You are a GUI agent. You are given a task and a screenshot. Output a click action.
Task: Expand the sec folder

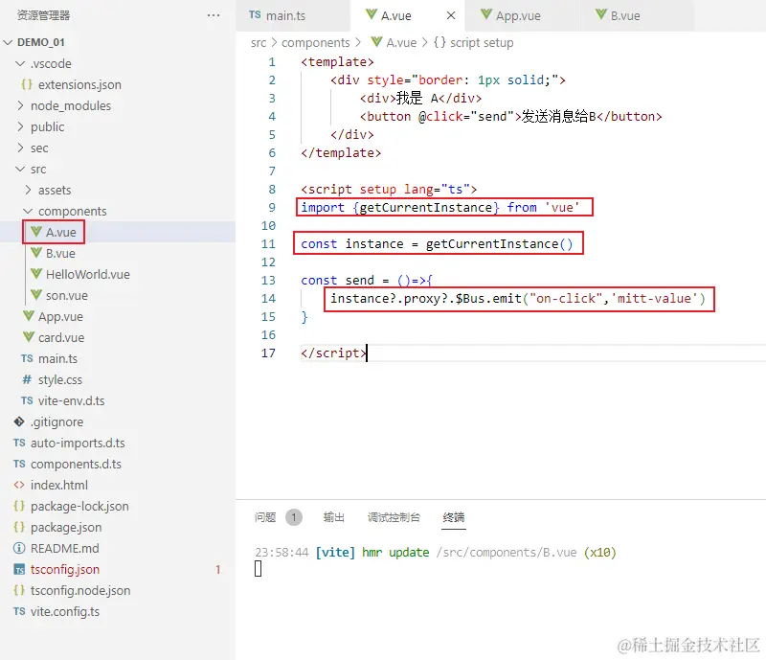tap(20, 148)
